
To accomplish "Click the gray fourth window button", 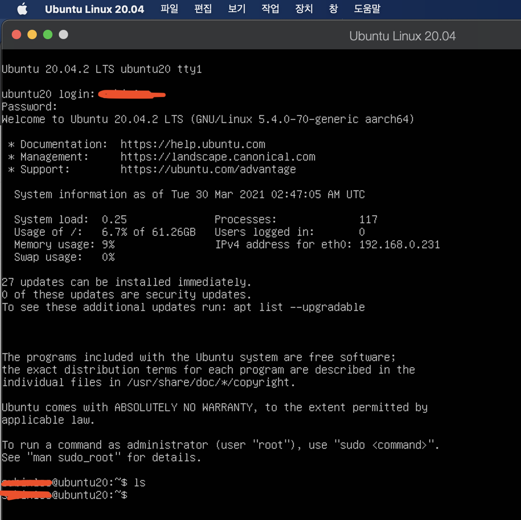I will (x=63, y=34).
